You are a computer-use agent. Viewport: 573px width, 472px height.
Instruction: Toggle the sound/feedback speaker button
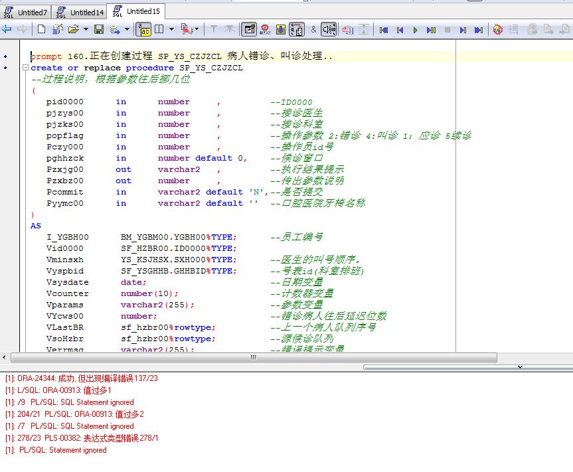point(329,30)
